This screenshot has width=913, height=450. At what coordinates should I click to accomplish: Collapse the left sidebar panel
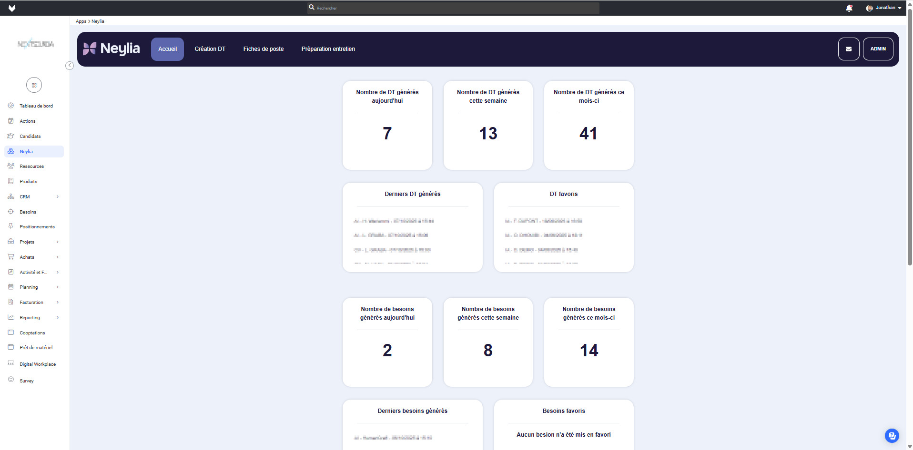[x=70, y=66]
